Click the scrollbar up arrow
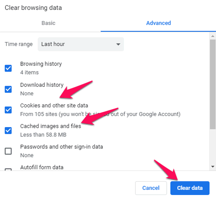The image size is (216, 201). (x=213, y=36)
